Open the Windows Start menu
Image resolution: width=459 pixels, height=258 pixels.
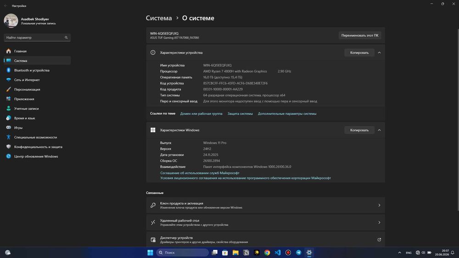[150, 252]
